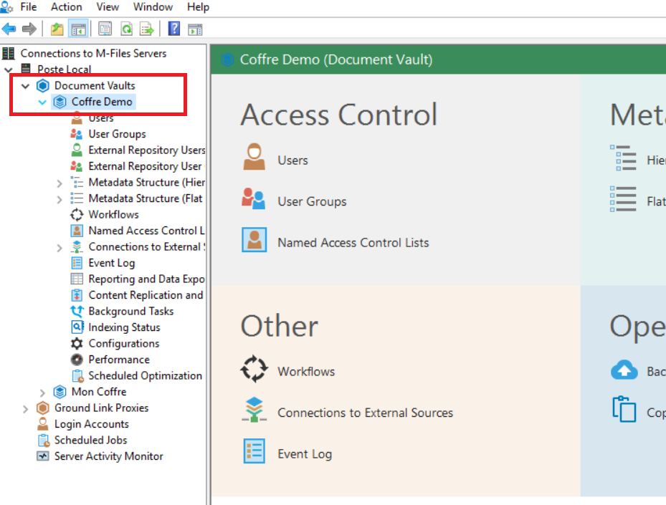Screen dimensions: 666x505
Task: Expand the Mon Coffre vault
Action: (42, 392)
